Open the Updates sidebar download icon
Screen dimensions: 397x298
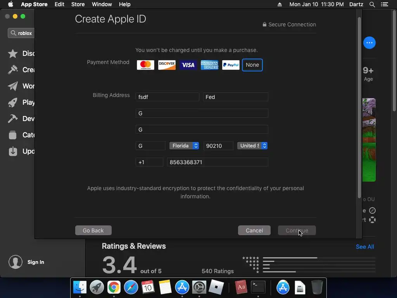point(13,151)
